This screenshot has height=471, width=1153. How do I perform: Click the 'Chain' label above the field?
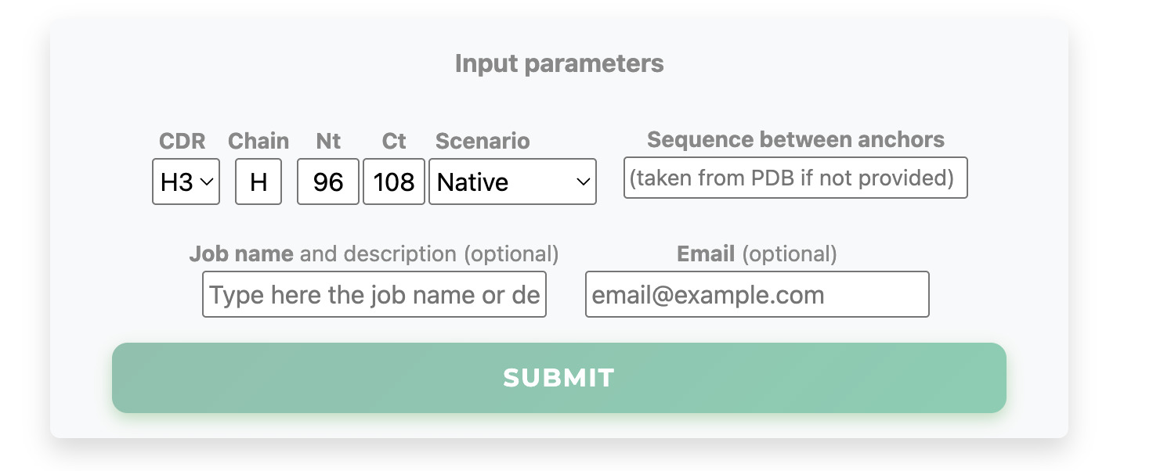258,142
